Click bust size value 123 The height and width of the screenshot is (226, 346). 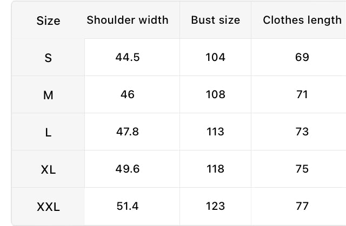tap(215, 206)
